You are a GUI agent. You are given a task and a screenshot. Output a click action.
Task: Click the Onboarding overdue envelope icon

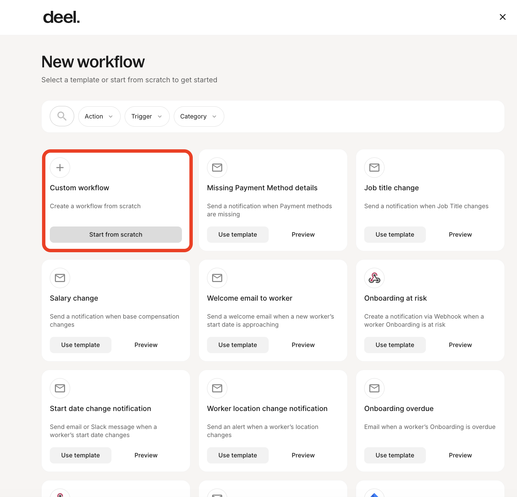[374, 388]
